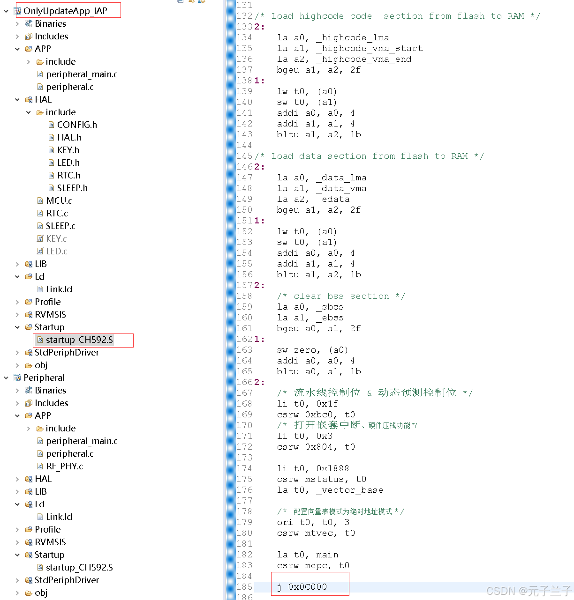The width and height of the screenshot is (574, 600).
Task: Expand RVMSIS folder in OnlyUpdateApp_IAP
Action: point(17,314)
